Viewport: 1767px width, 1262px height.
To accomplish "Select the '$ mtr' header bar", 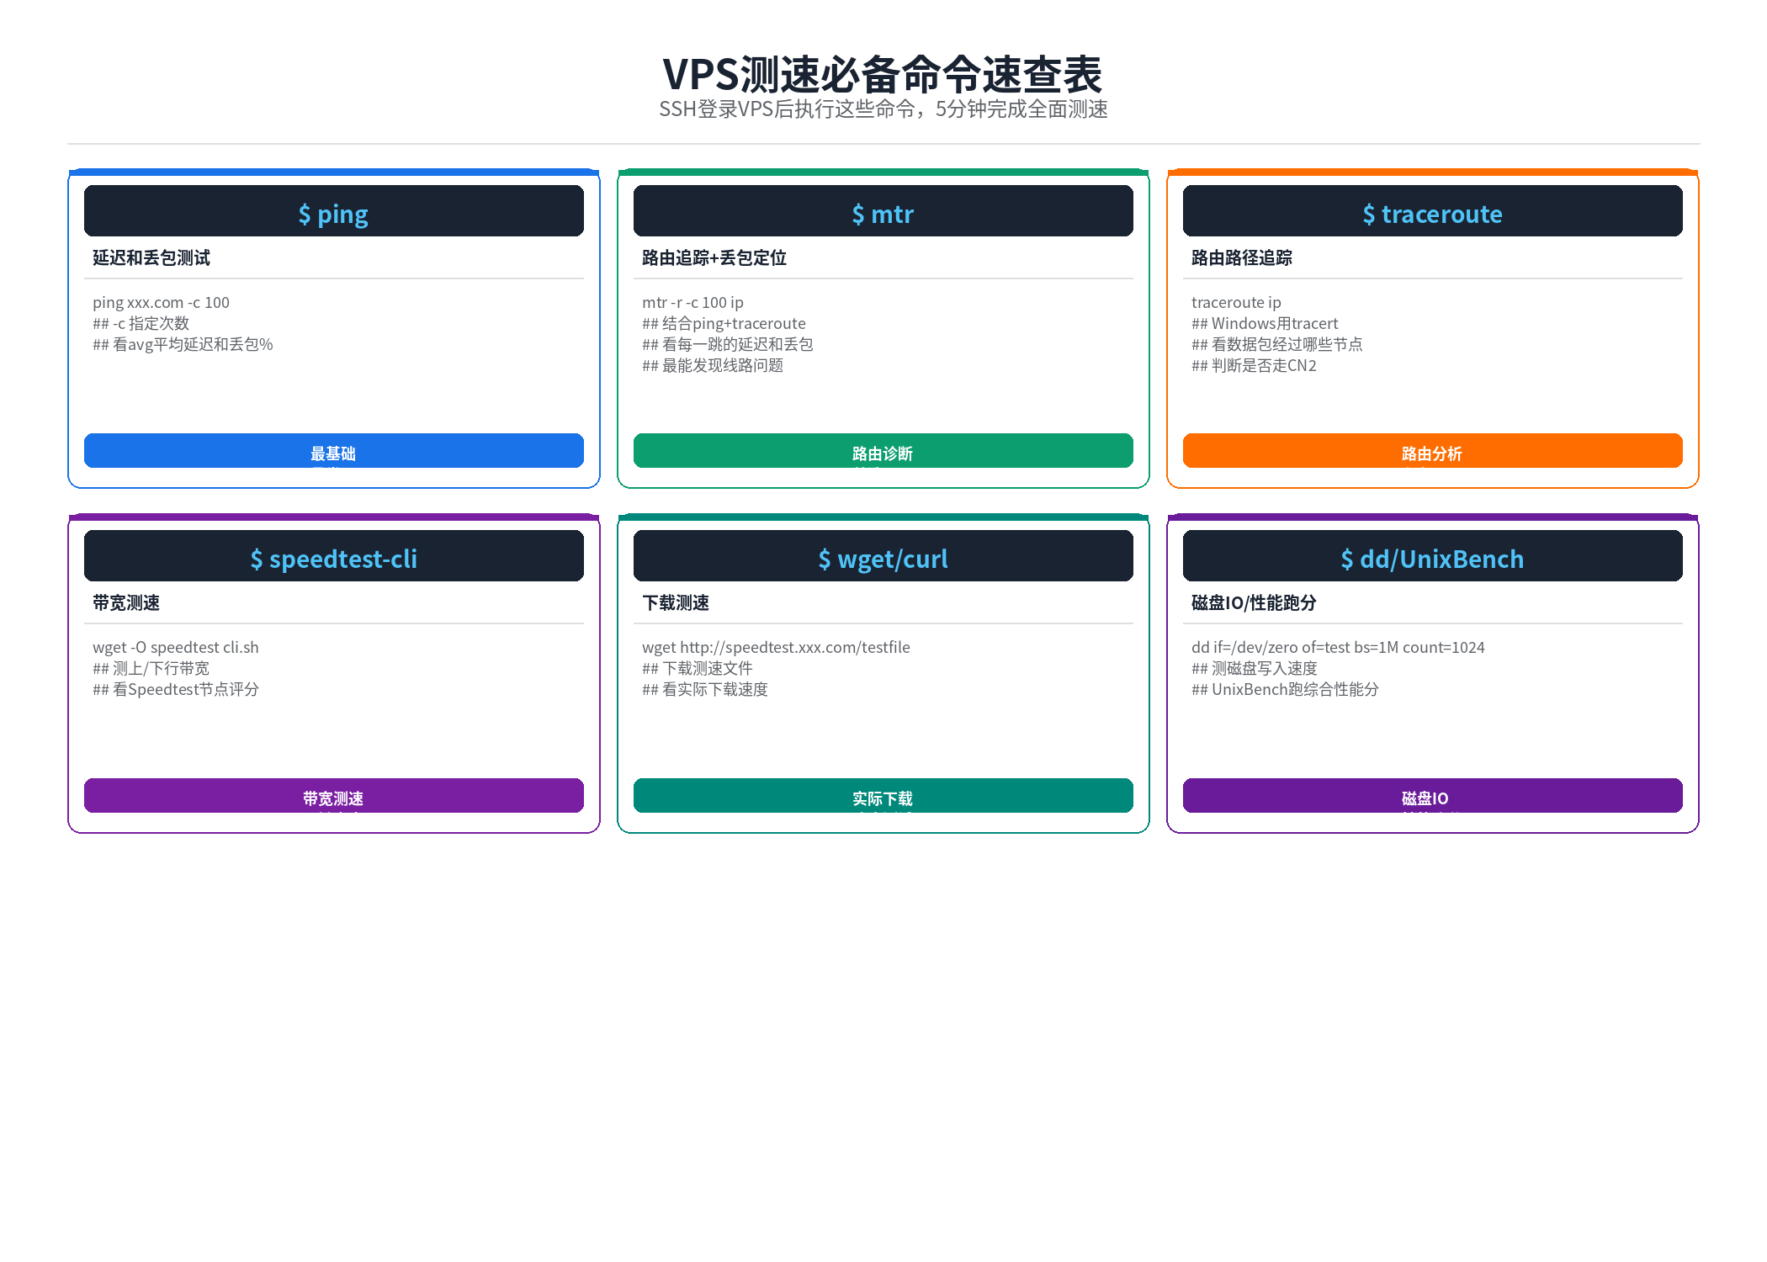I will pos(883,211).
